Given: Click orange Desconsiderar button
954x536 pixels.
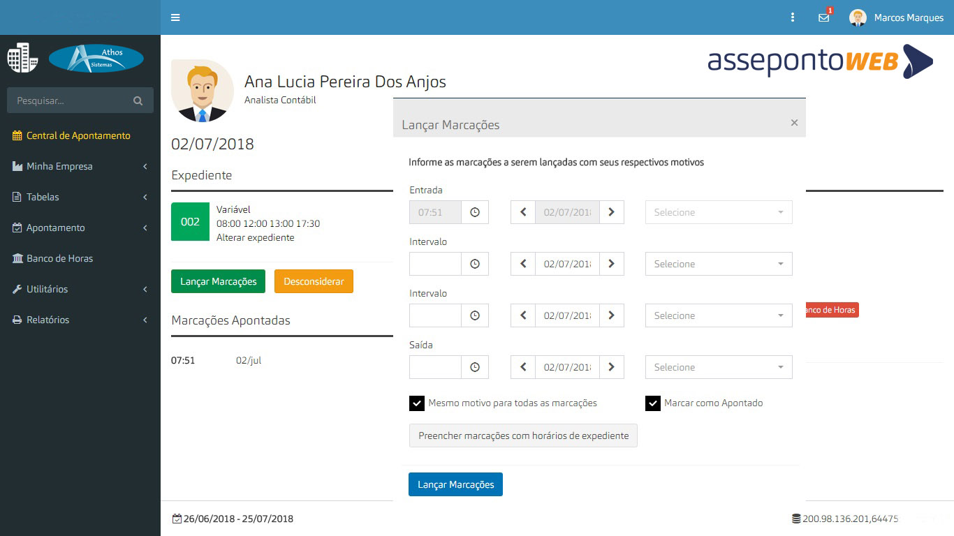Looking at the screenshot, I should (x=314, y=281).
